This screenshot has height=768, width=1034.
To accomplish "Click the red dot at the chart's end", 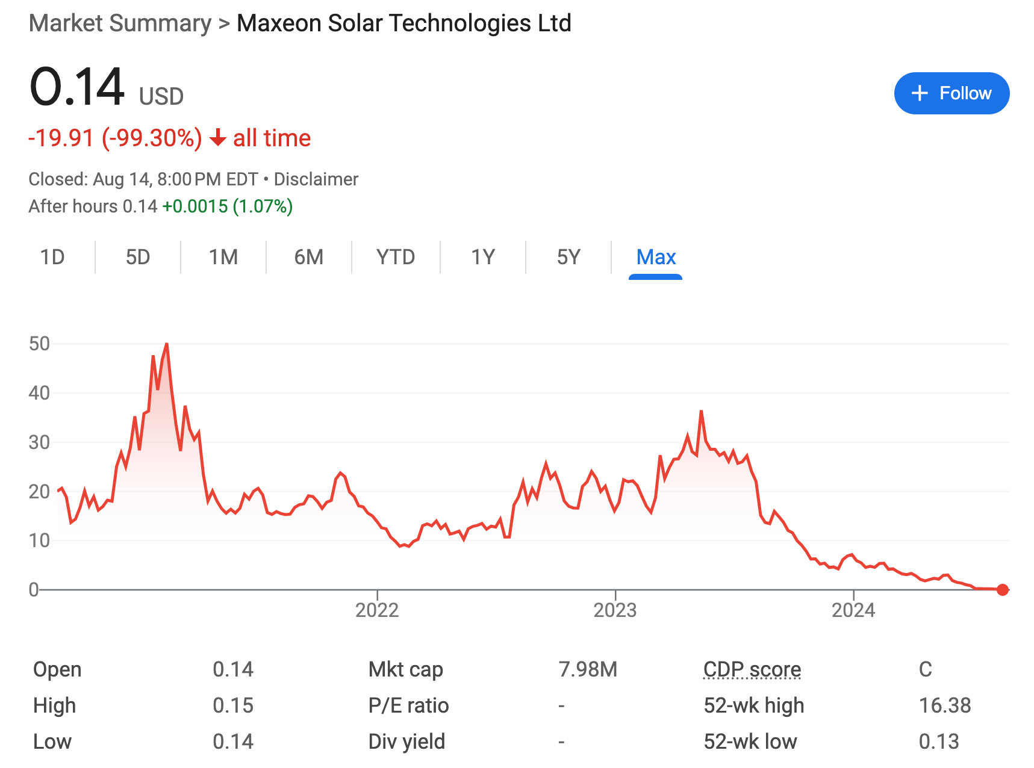I will pos(1002,589).
